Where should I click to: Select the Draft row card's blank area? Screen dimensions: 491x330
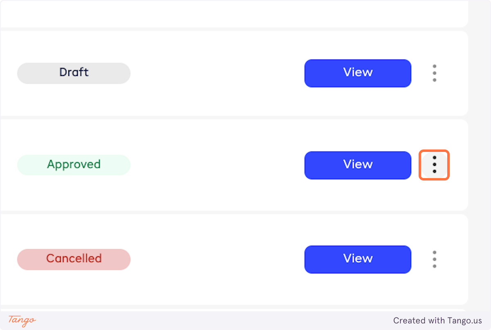point(217,73)
